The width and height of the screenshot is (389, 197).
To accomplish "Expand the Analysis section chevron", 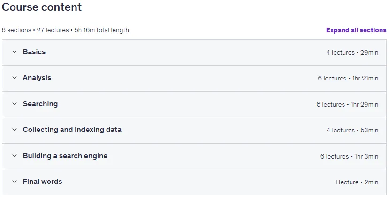I will (15, 78).
